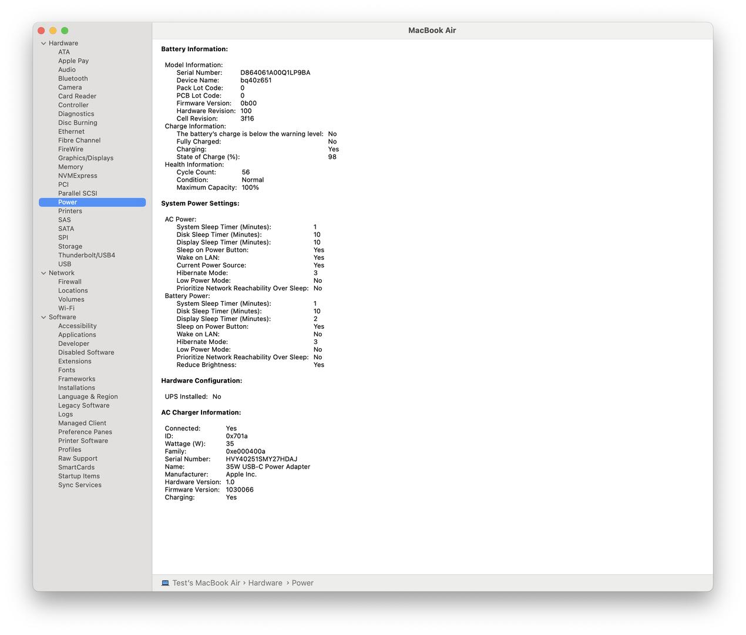746x635 pixels.
Task: View Diagnostics in the sidebar
Action: click(76, 114)
